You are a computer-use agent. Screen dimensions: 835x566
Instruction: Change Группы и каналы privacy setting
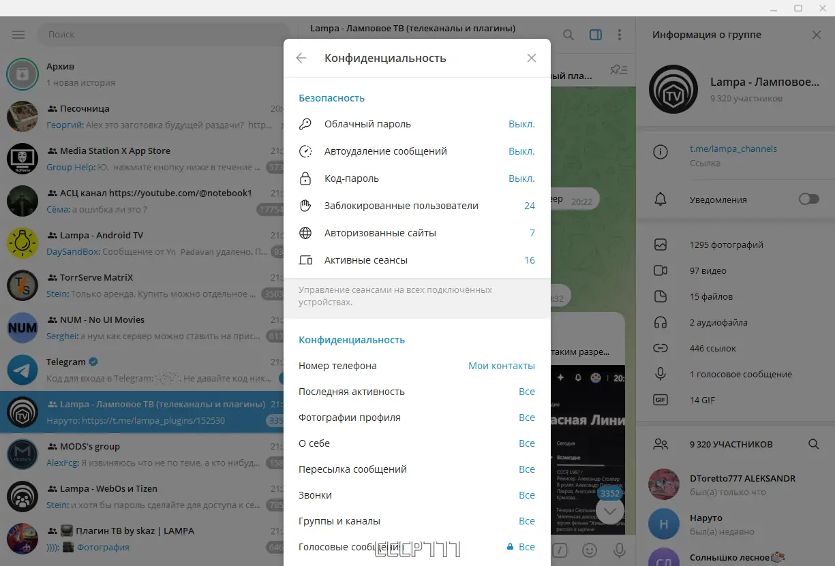[x=416, y=521]
